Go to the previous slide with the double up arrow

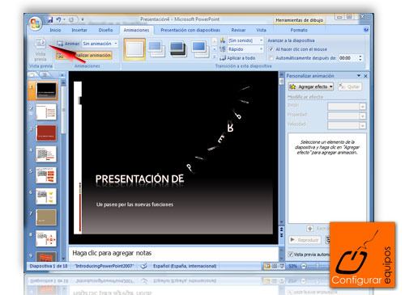coord(281,230)
